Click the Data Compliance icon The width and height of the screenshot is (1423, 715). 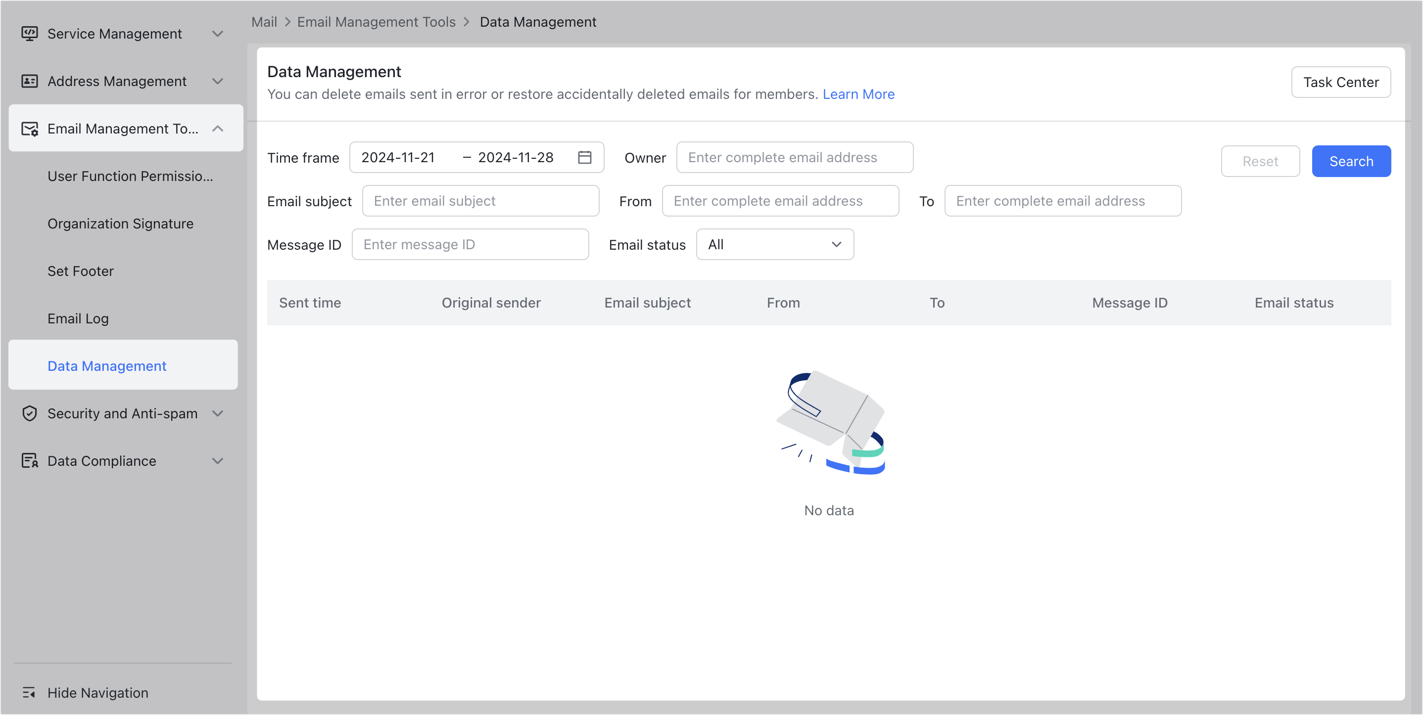29,460
